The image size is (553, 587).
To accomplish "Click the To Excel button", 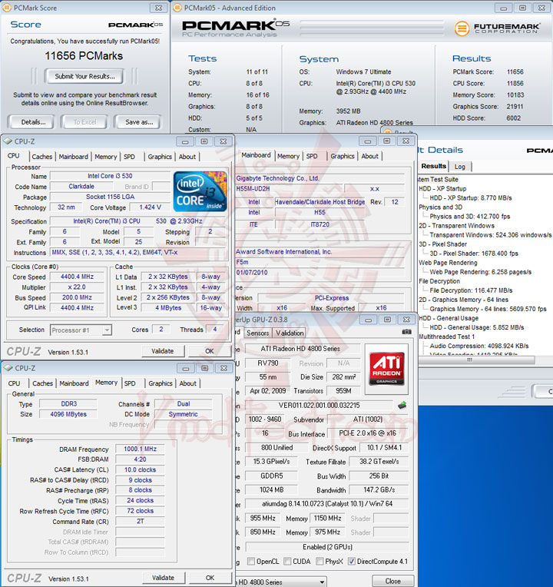I will pos(84,122).
